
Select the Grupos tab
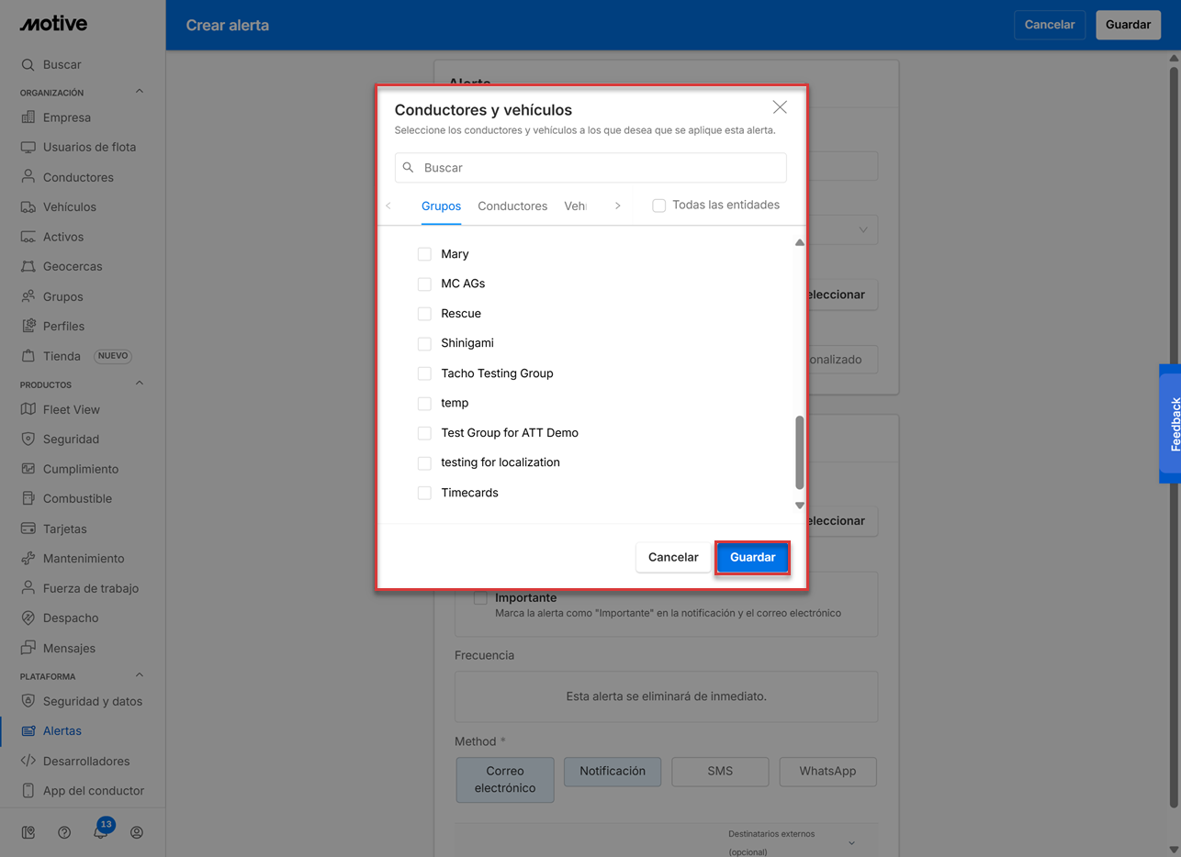click(441, 206)
